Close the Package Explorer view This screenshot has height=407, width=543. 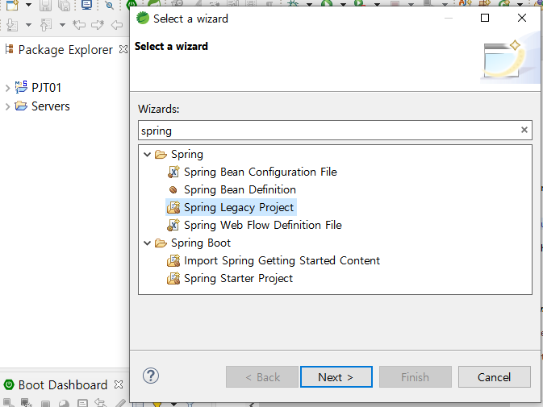(123, 49)
